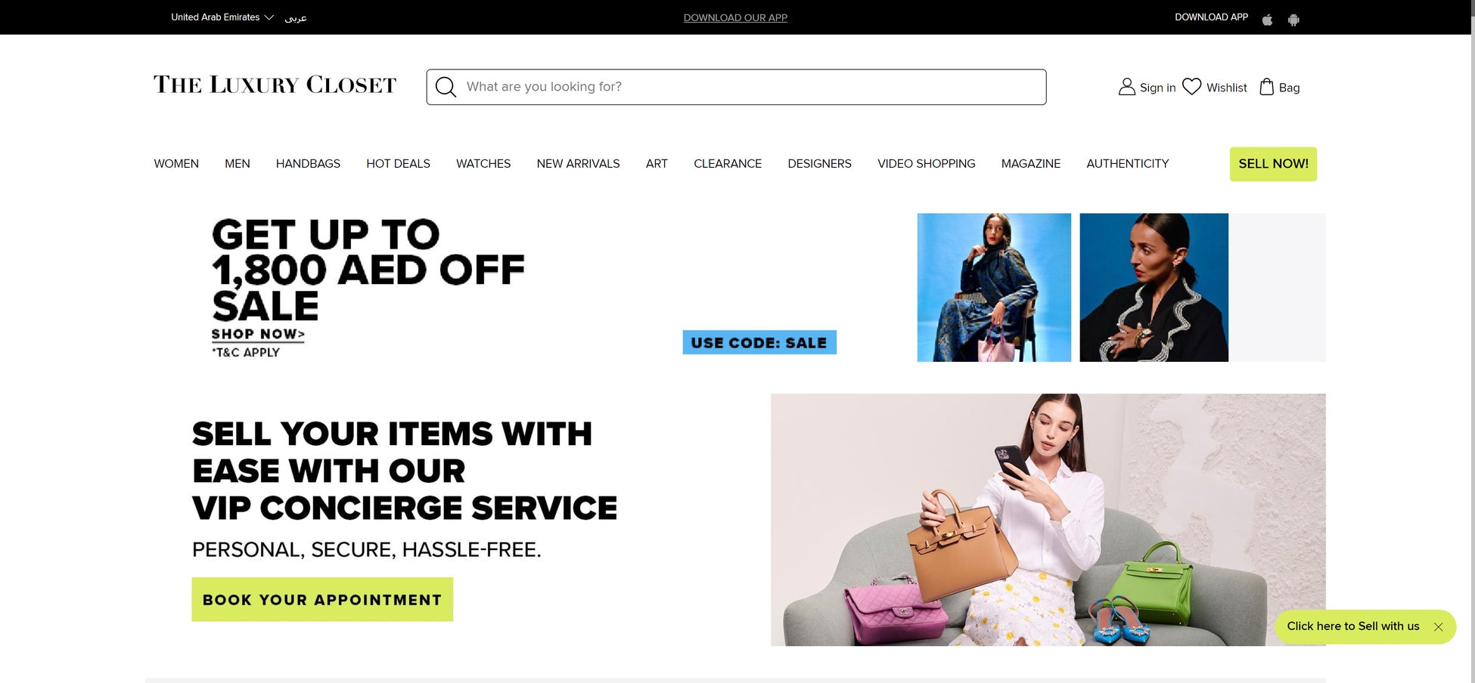Switch the site language to Arabic
1475x683 pixels.
pyautogui.click(x=296, y=17)
